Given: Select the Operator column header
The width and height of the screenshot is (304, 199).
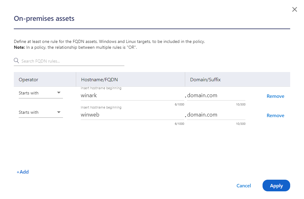Looking at the screenshot, I should pos(28,79).
